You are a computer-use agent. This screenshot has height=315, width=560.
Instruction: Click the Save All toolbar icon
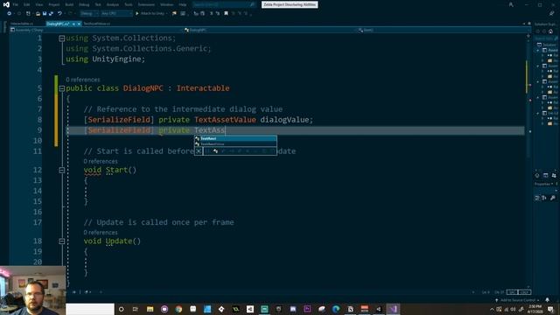[x=51, y=14]
